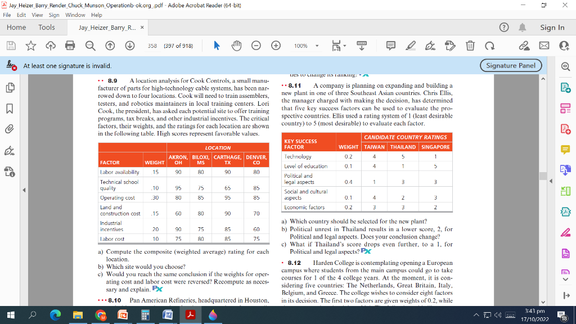
Task: Open the File menu
Action: [7, 15]
